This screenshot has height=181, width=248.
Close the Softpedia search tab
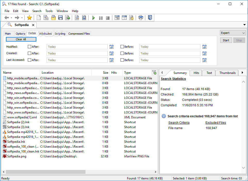point(33,25)
